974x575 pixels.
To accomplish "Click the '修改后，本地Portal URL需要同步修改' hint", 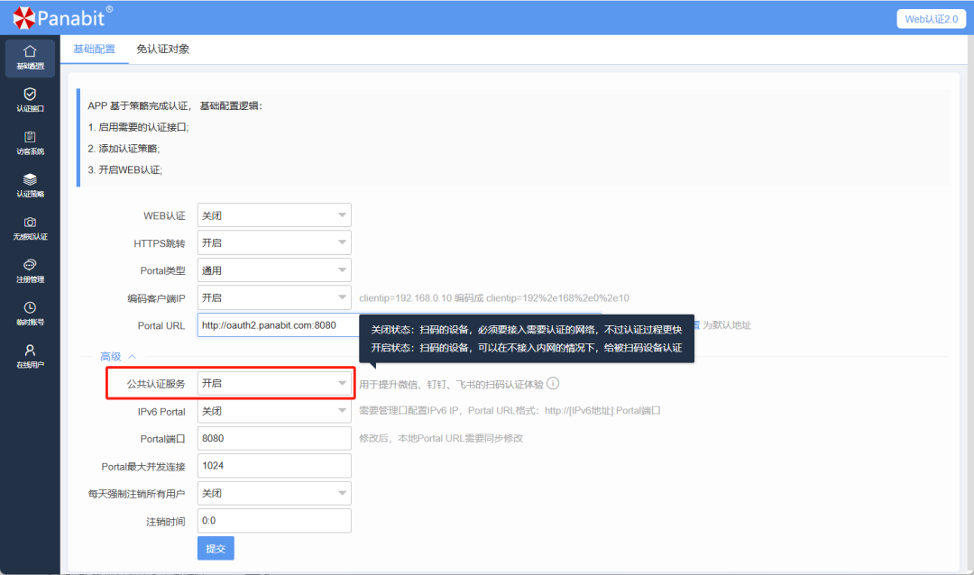I will click(x=441, y=438).
